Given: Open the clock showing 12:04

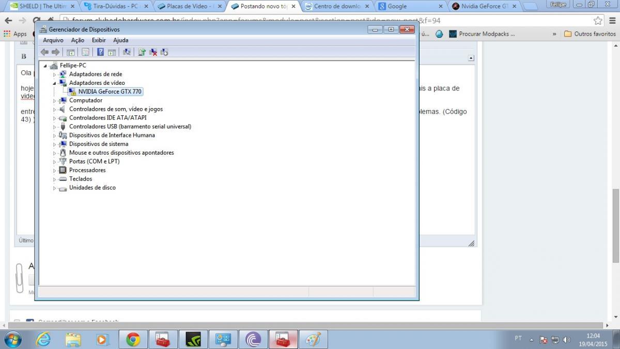Looking at the screenshot, I should coord(593,339).
